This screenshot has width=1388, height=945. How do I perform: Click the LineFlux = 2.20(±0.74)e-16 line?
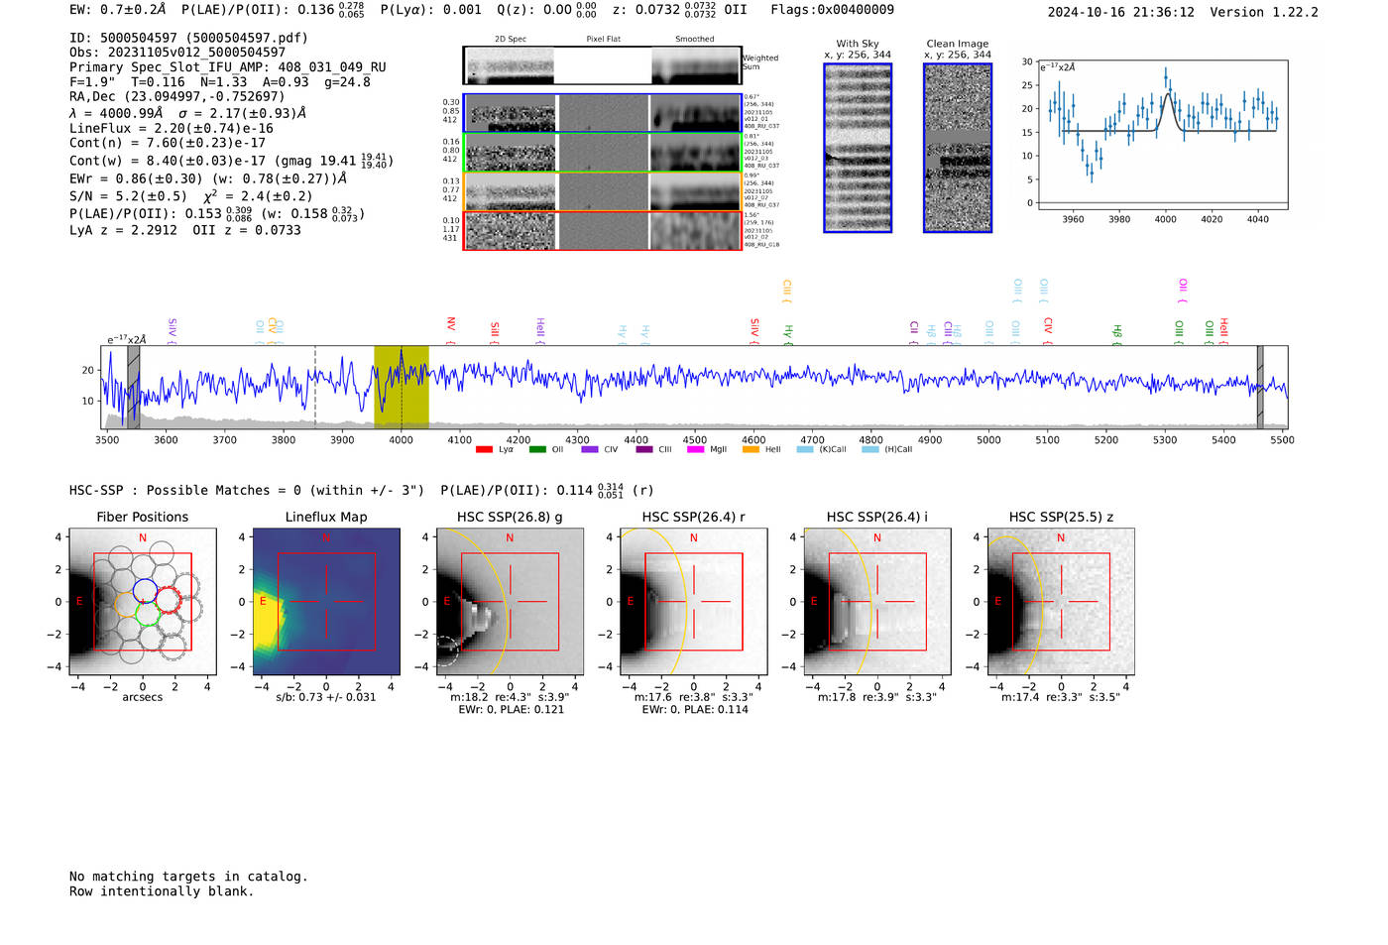tap(172, 129)
